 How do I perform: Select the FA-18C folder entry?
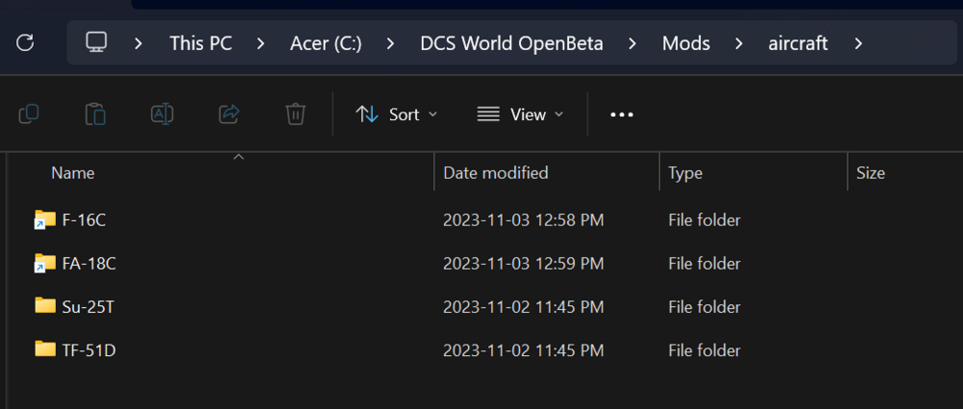click(x=89, y=263)
